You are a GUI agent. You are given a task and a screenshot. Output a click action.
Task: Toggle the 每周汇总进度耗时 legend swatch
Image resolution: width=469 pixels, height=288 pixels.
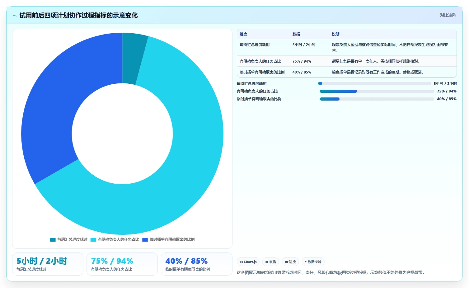pos(53,239)
